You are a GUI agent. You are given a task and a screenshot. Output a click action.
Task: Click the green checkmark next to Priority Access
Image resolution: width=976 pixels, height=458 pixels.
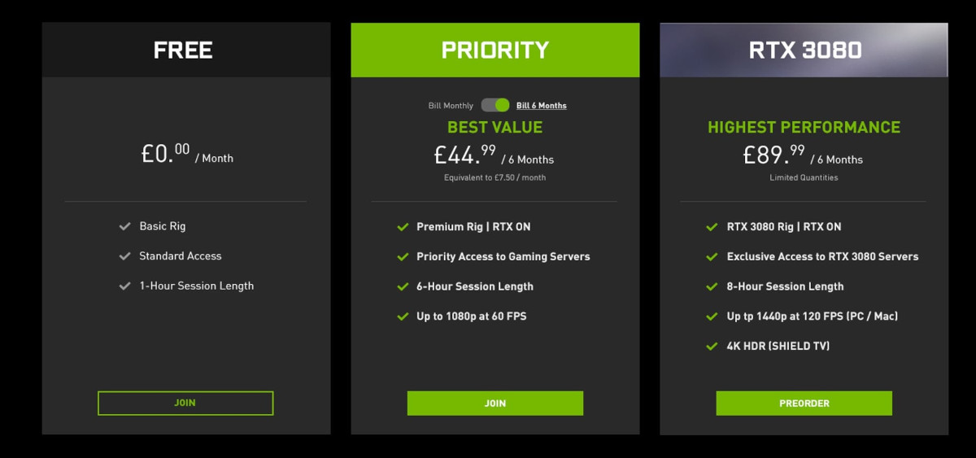click(x=403, y=257)
